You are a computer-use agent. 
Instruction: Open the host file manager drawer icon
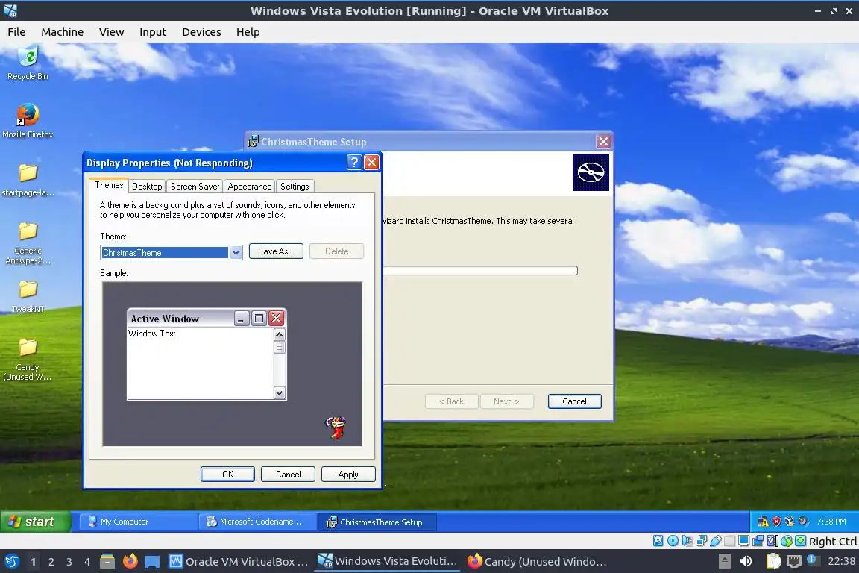(x=107, y=562)
